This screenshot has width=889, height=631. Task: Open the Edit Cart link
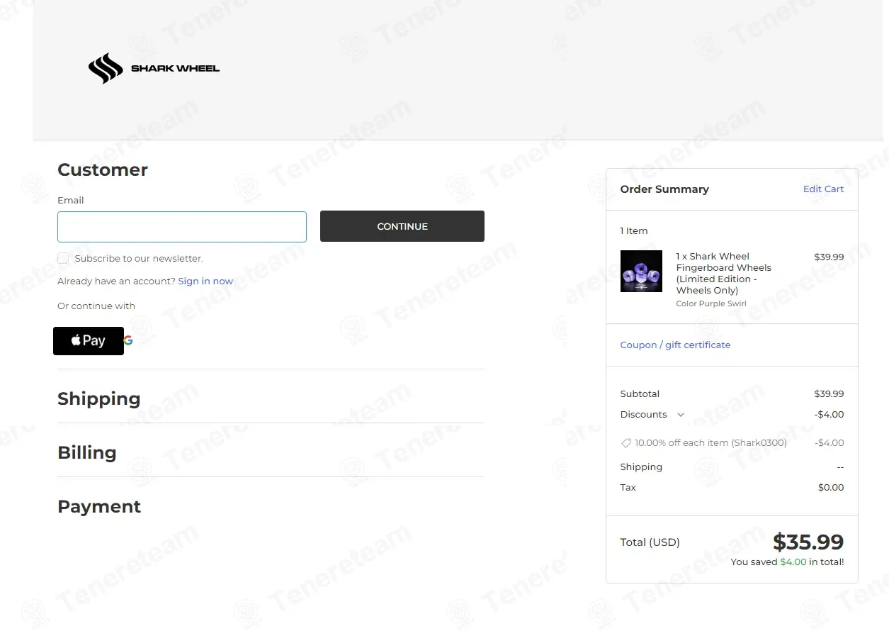tap(823, 189)
